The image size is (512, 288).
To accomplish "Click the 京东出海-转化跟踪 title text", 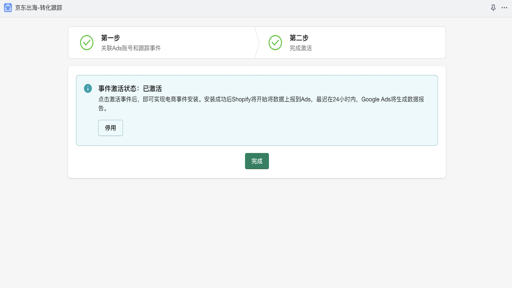I will pyautogui.click(x=39, y=8).
